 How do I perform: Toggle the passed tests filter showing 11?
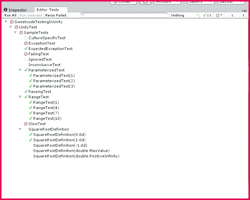(206, 15)
